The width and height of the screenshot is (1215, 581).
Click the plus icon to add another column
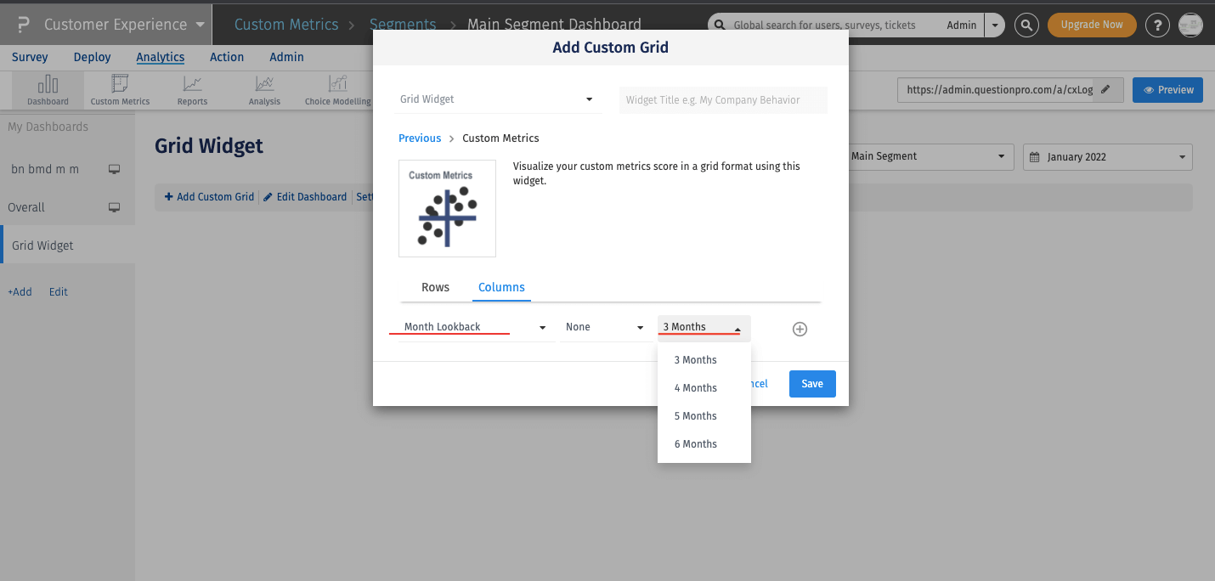(x=800, y=329)
